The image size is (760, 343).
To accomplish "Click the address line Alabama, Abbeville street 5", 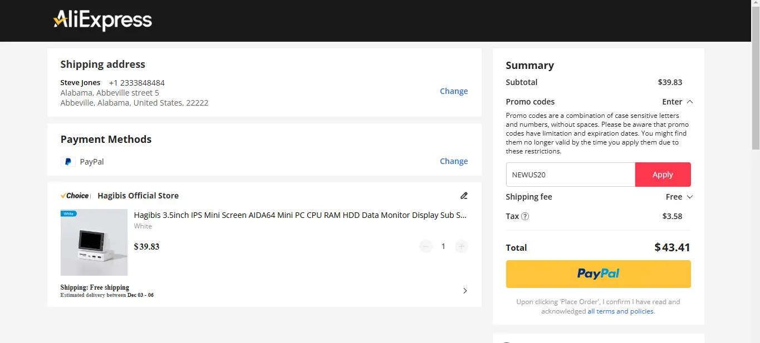I will (110, 93).
